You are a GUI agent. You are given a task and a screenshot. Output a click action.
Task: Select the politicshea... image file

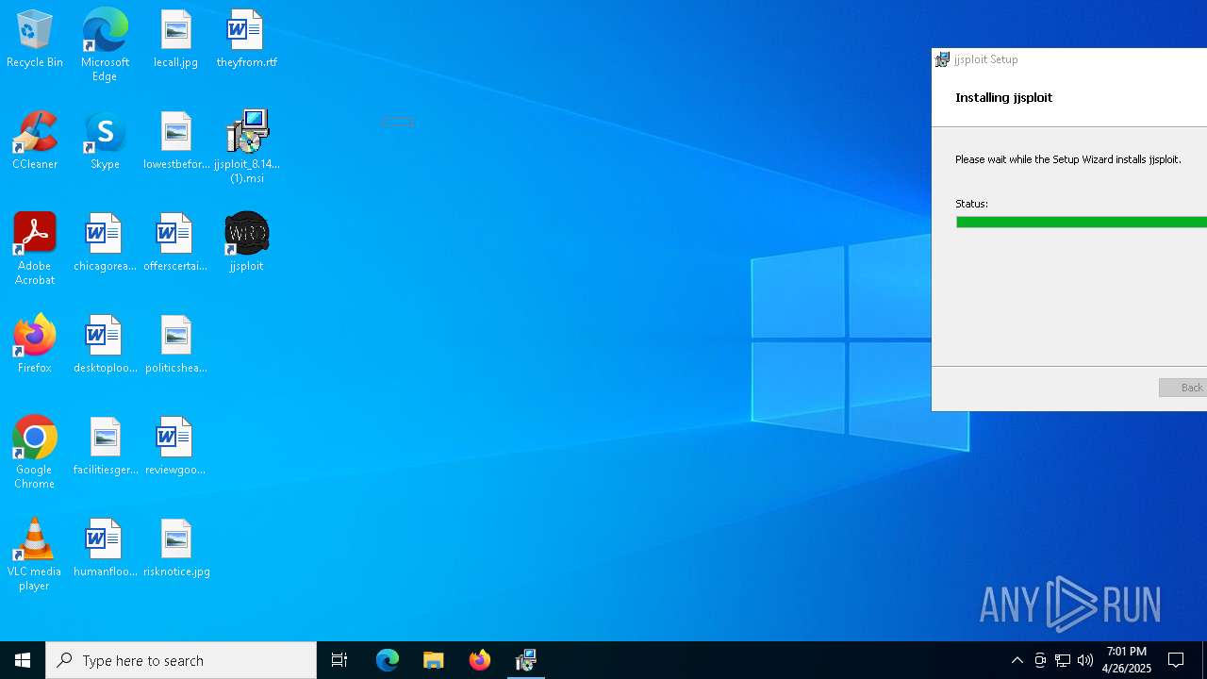pos(175,345)
